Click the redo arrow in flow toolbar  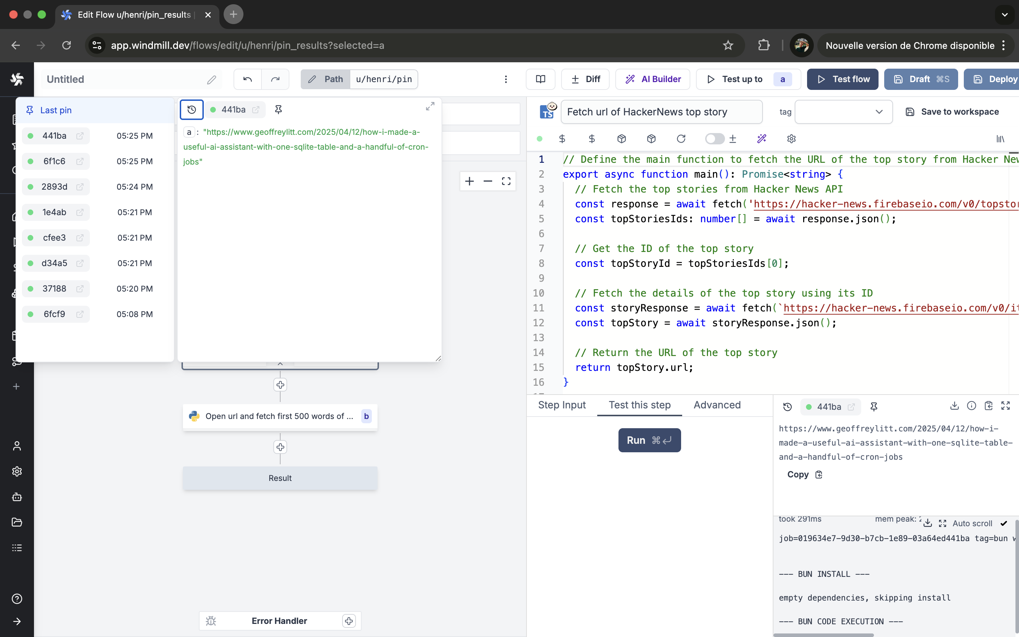[x=275, y=79]
